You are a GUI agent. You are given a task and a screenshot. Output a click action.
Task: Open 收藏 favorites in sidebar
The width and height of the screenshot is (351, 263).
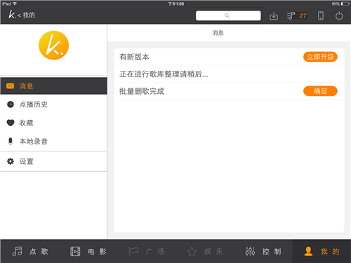point(53,123)
